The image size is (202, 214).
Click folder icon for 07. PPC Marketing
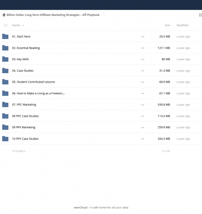coord(5,105)
